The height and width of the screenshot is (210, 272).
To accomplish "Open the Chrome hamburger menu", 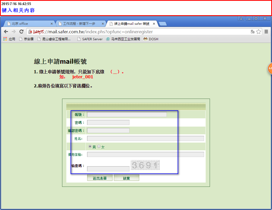I will click(x=266, y=32).
